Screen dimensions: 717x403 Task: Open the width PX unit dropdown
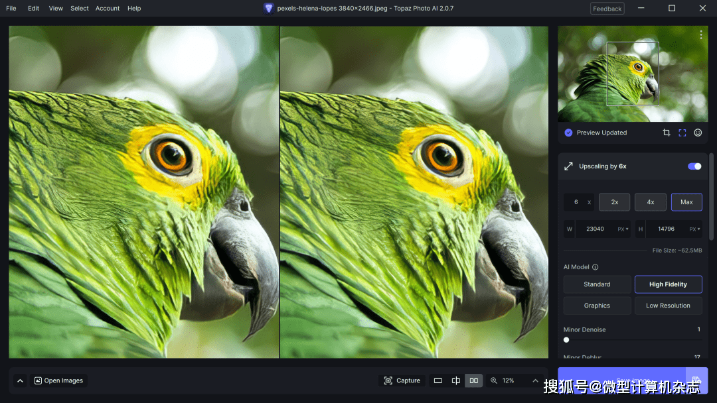click(x=623, y=229)
